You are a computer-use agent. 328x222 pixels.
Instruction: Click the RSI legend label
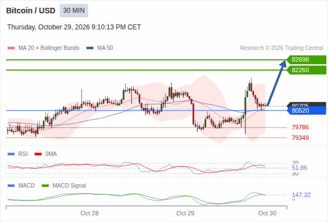[23, 154]
